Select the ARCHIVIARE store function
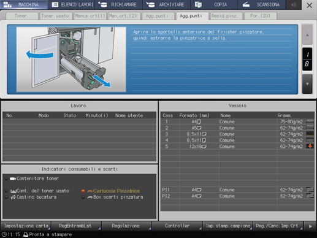 tap(167, 5)
